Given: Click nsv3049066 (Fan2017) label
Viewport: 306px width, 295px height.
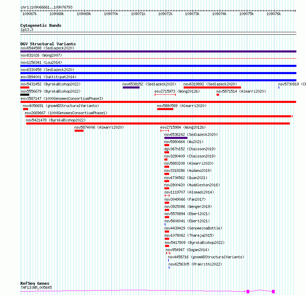Looking at the screenshot, I should 185,199.
